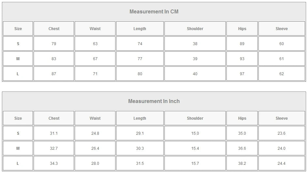
Task: Click the hips value 38.2 cell
Action: click(242, 164)
